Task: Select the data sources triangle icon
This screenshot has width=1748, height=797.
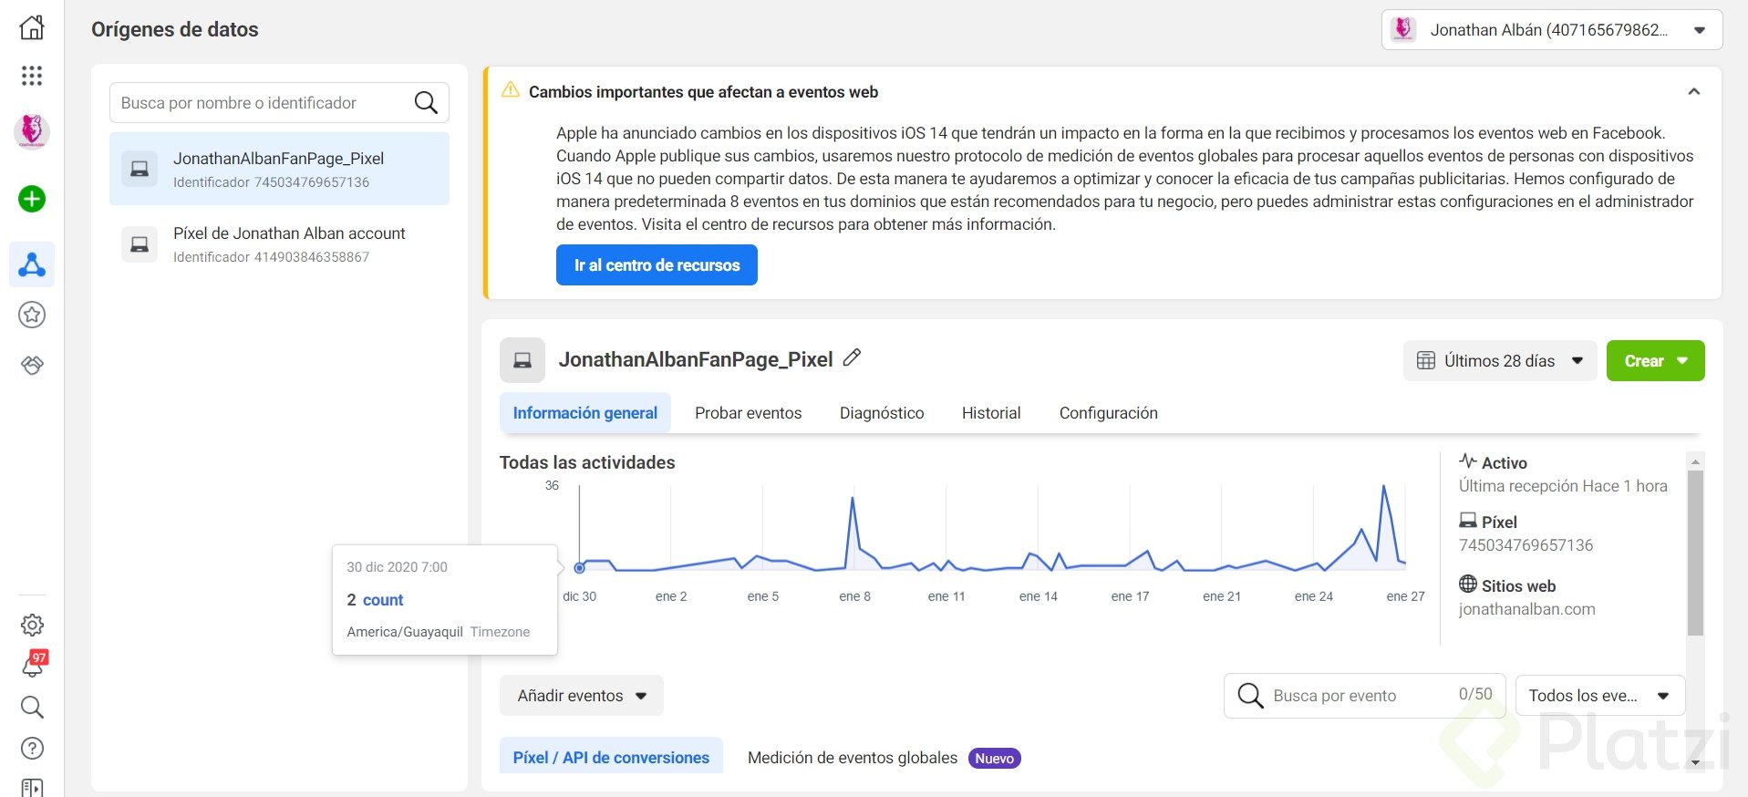Action: click(32, 264)
